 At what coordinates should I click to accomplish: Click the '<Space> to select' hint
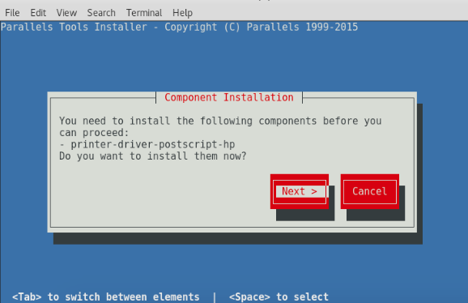[x=279, y=297]
